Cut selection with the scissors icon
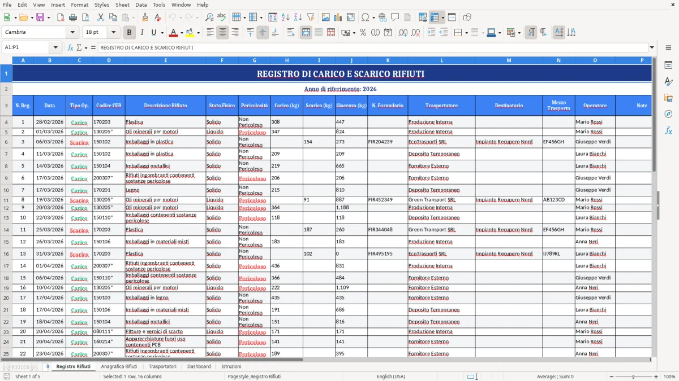The width and height of the screenshot is (679, 381). coord(101,17)
